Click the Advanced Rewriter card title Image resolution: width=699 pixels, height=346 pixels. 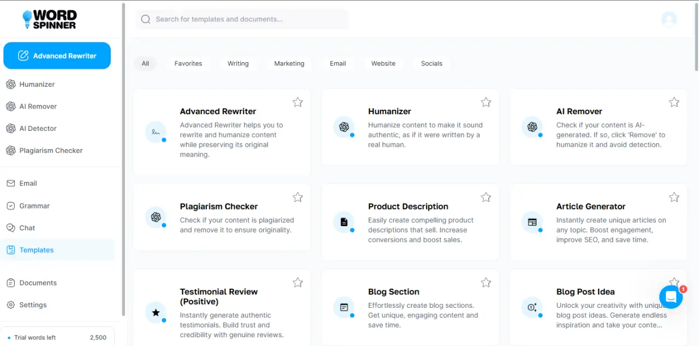(218, 111)
